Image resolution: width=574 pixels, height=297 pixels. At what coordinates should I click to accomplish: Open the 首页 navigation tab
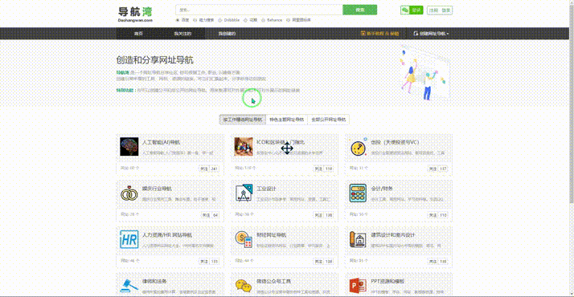tap(138, 33)
